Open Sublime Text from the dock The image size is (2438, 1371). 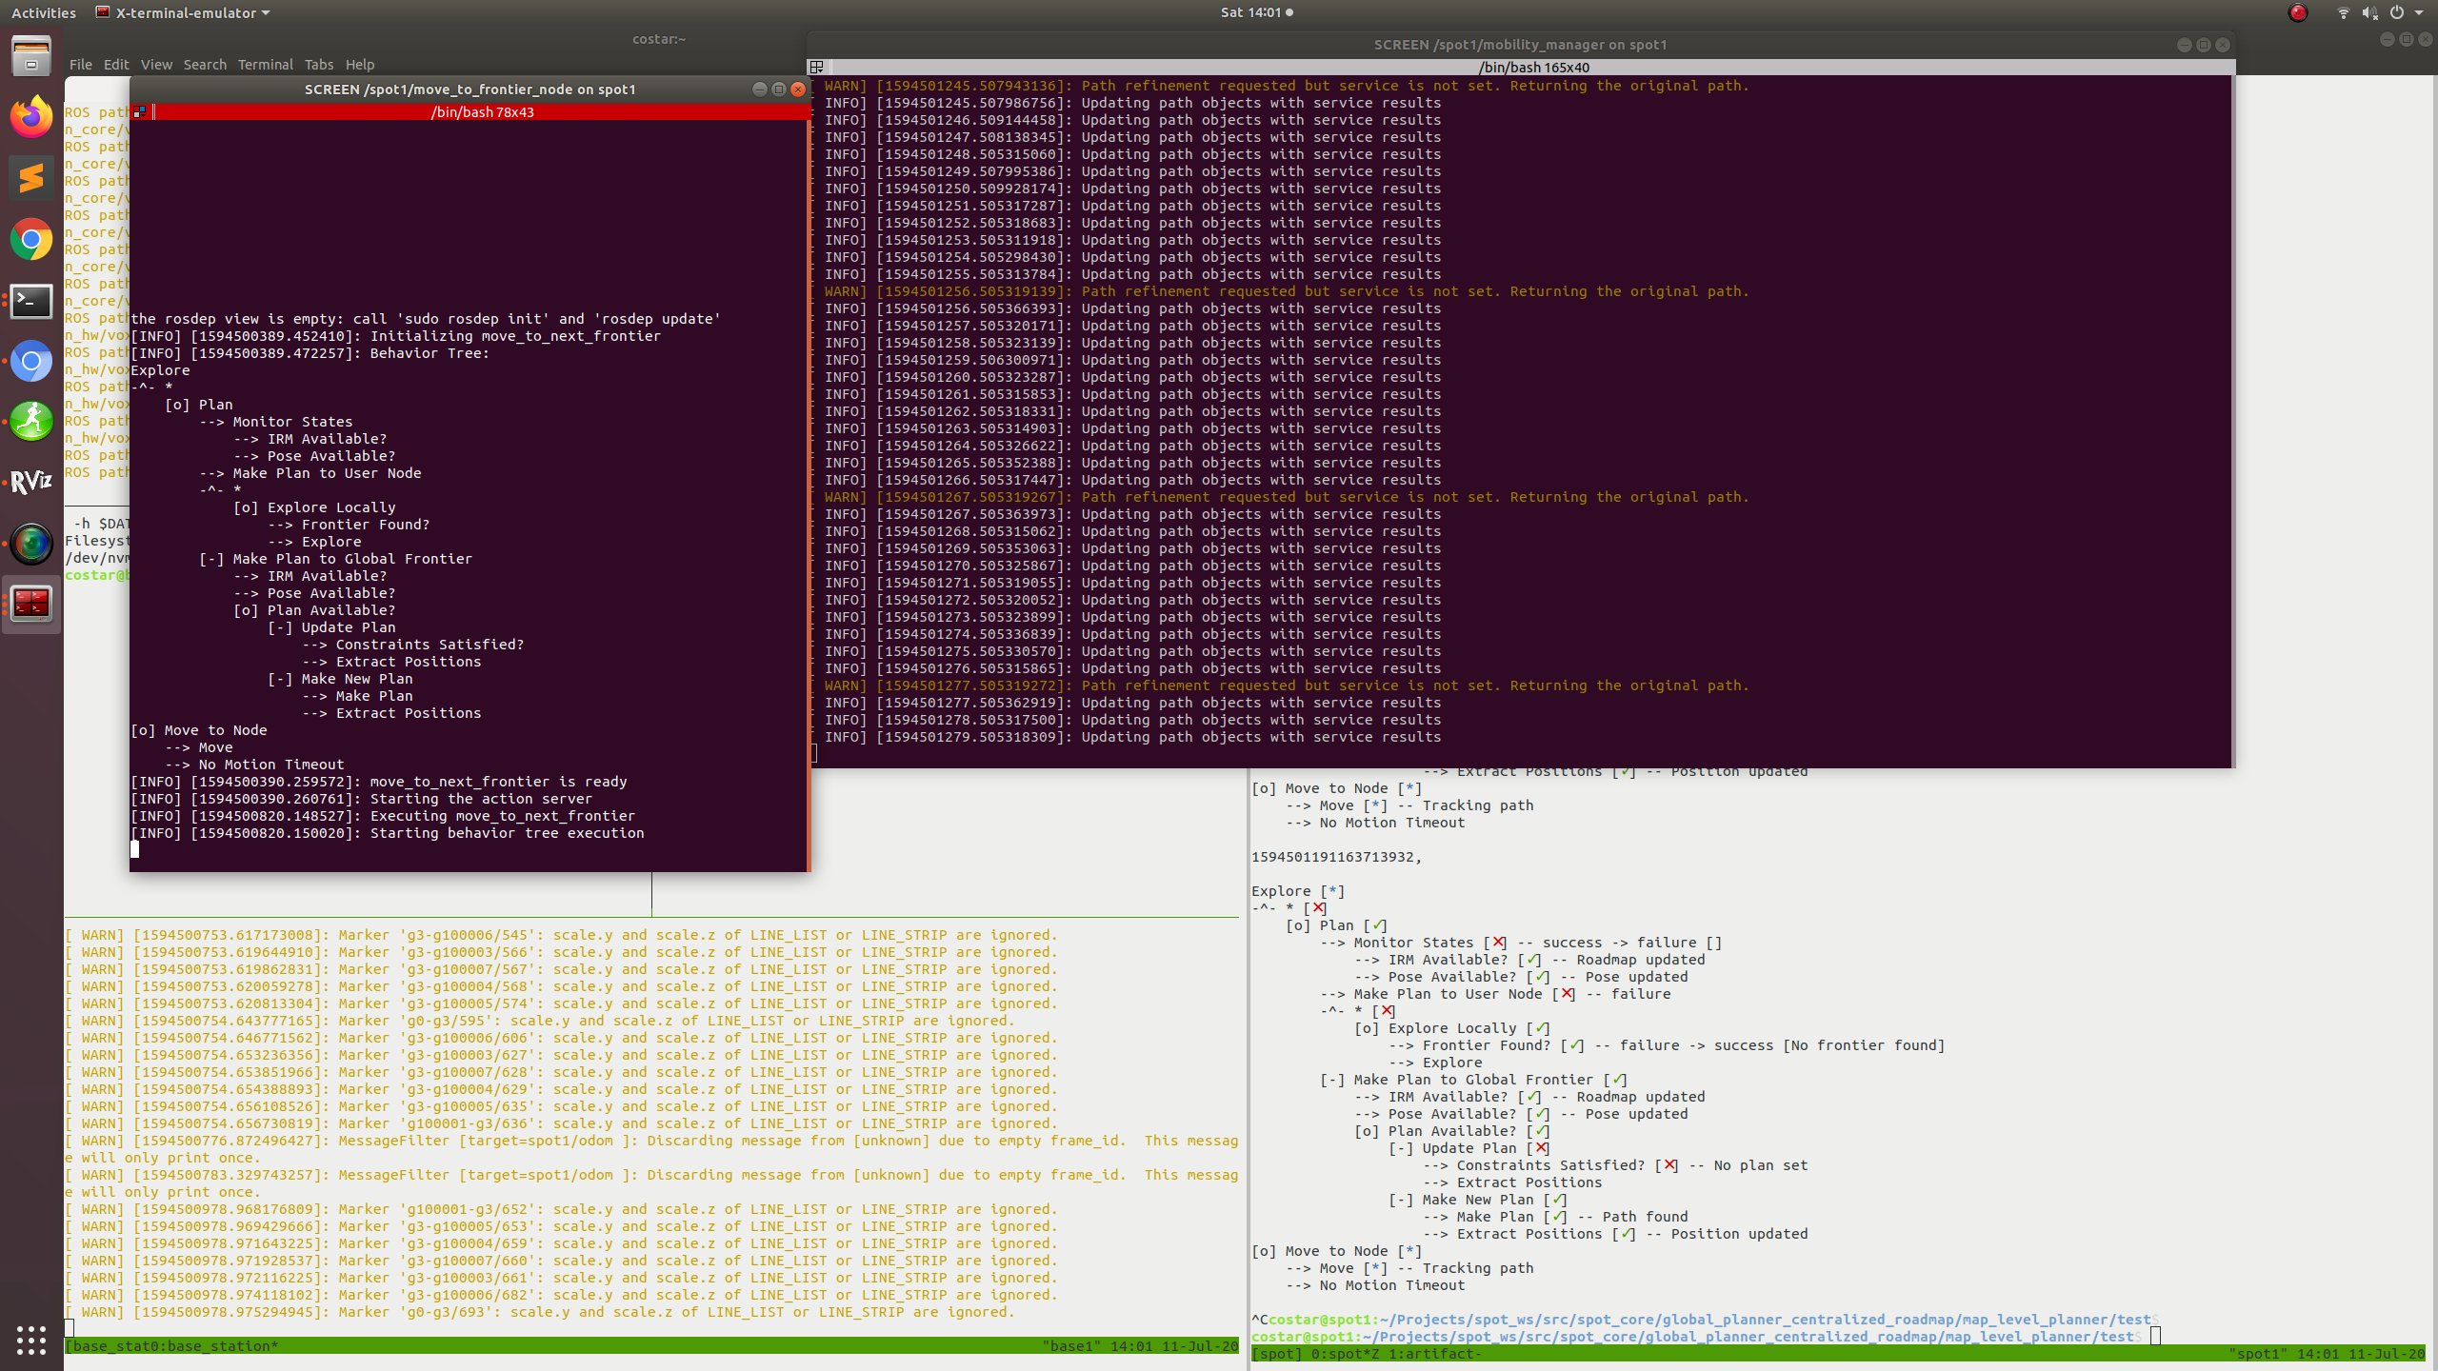pos(31,178)
